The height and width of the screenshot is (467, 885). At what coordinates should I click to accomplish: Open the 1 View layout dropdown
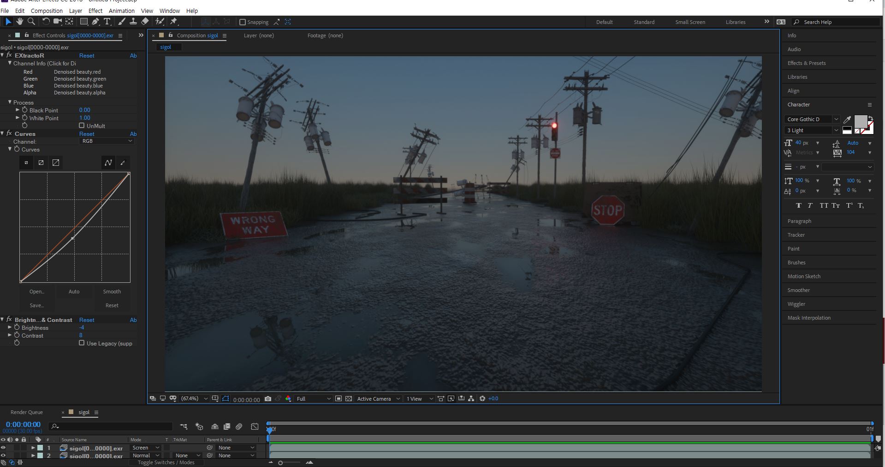pyautogui.click(x=420, y=399)
